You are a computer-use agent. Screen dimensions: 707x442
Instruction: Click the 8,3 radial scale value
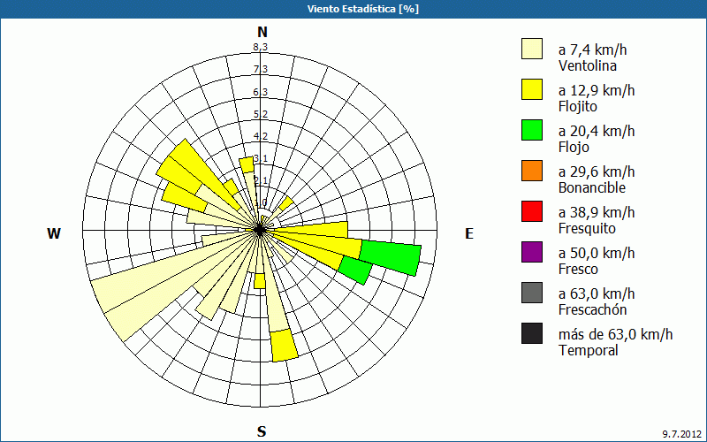[x=261, y=47]
